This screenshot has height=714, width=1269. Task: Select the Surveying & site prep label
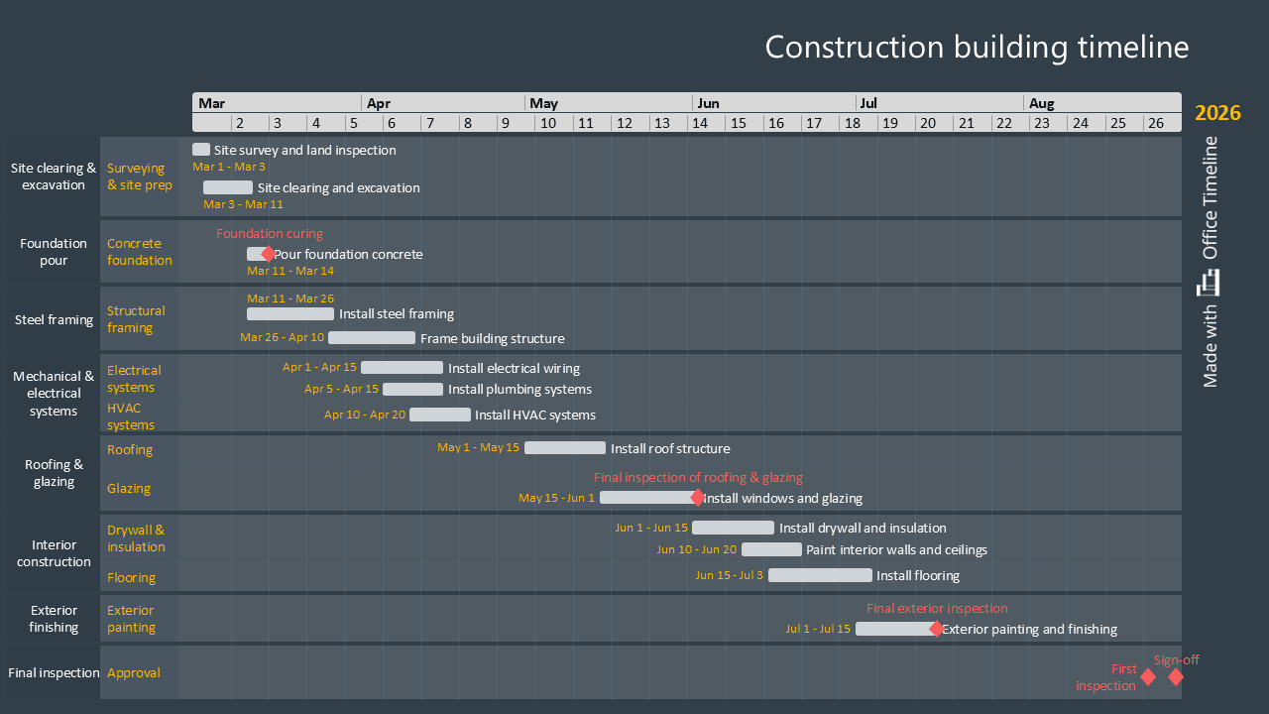pyautogui.click(x=140, y=177)
